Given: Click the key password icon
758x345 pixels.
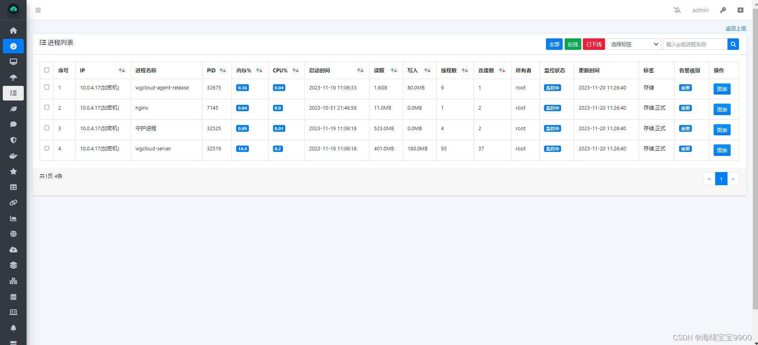Looking at the screenshot, I should pyautogui.click(x=723, y=10).
